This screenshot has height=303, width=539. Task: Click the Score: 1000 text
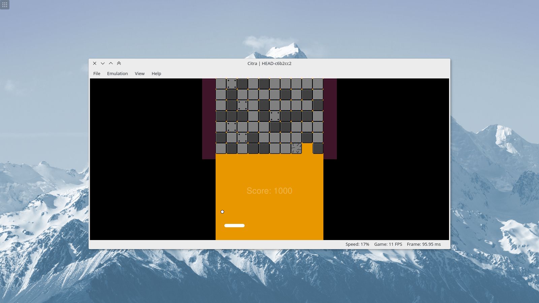(x=269, y=191)
